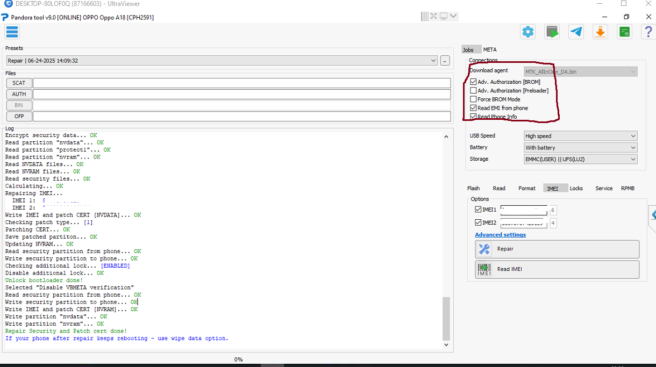Click the UltraViewer monitor display icon
The image size is (656, 367).
point(444,16)
